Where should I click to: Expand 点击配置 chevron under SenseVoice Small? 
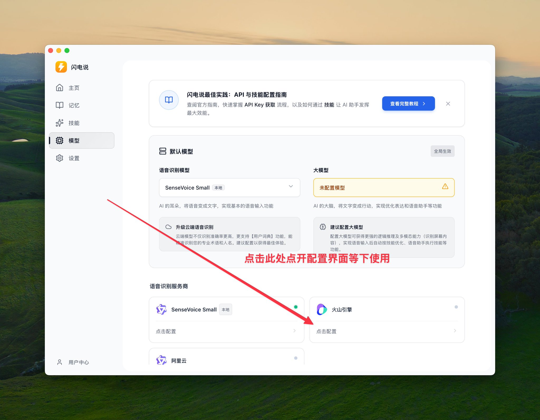tap(295, 331)
